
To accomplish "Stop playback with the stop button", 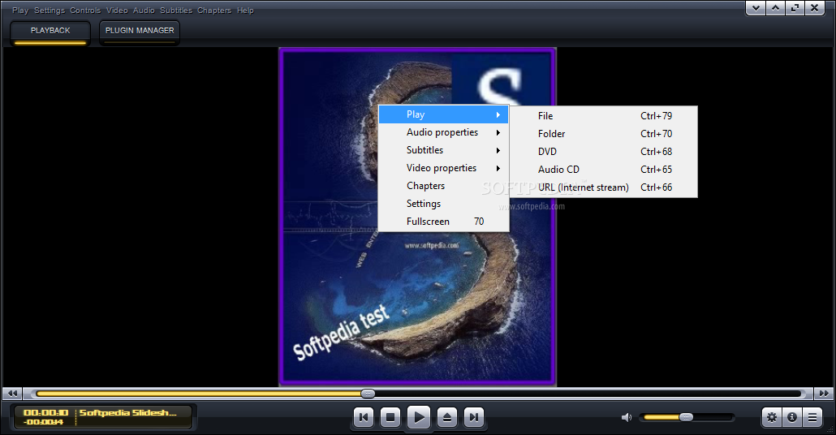I will tap(390, 417).
